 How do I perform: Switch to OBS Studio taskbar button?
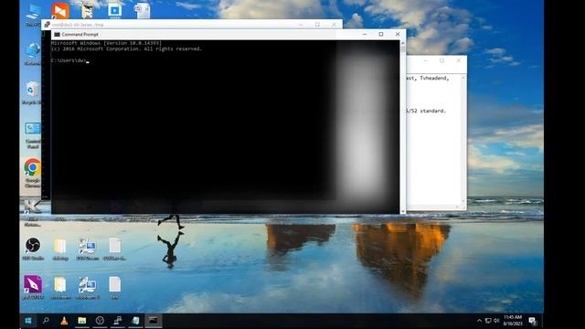[x=100, y=321]
